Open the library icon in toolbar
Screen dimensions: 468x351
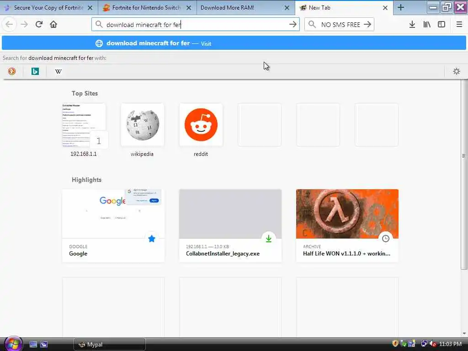(427, 24)
